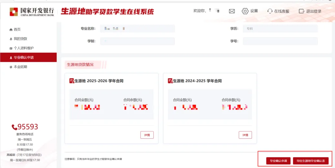Image resolution: width=335 pixels, height=168 pixels.
Task: Go to 首页 in the sidebar
Action: pos(17,29)
